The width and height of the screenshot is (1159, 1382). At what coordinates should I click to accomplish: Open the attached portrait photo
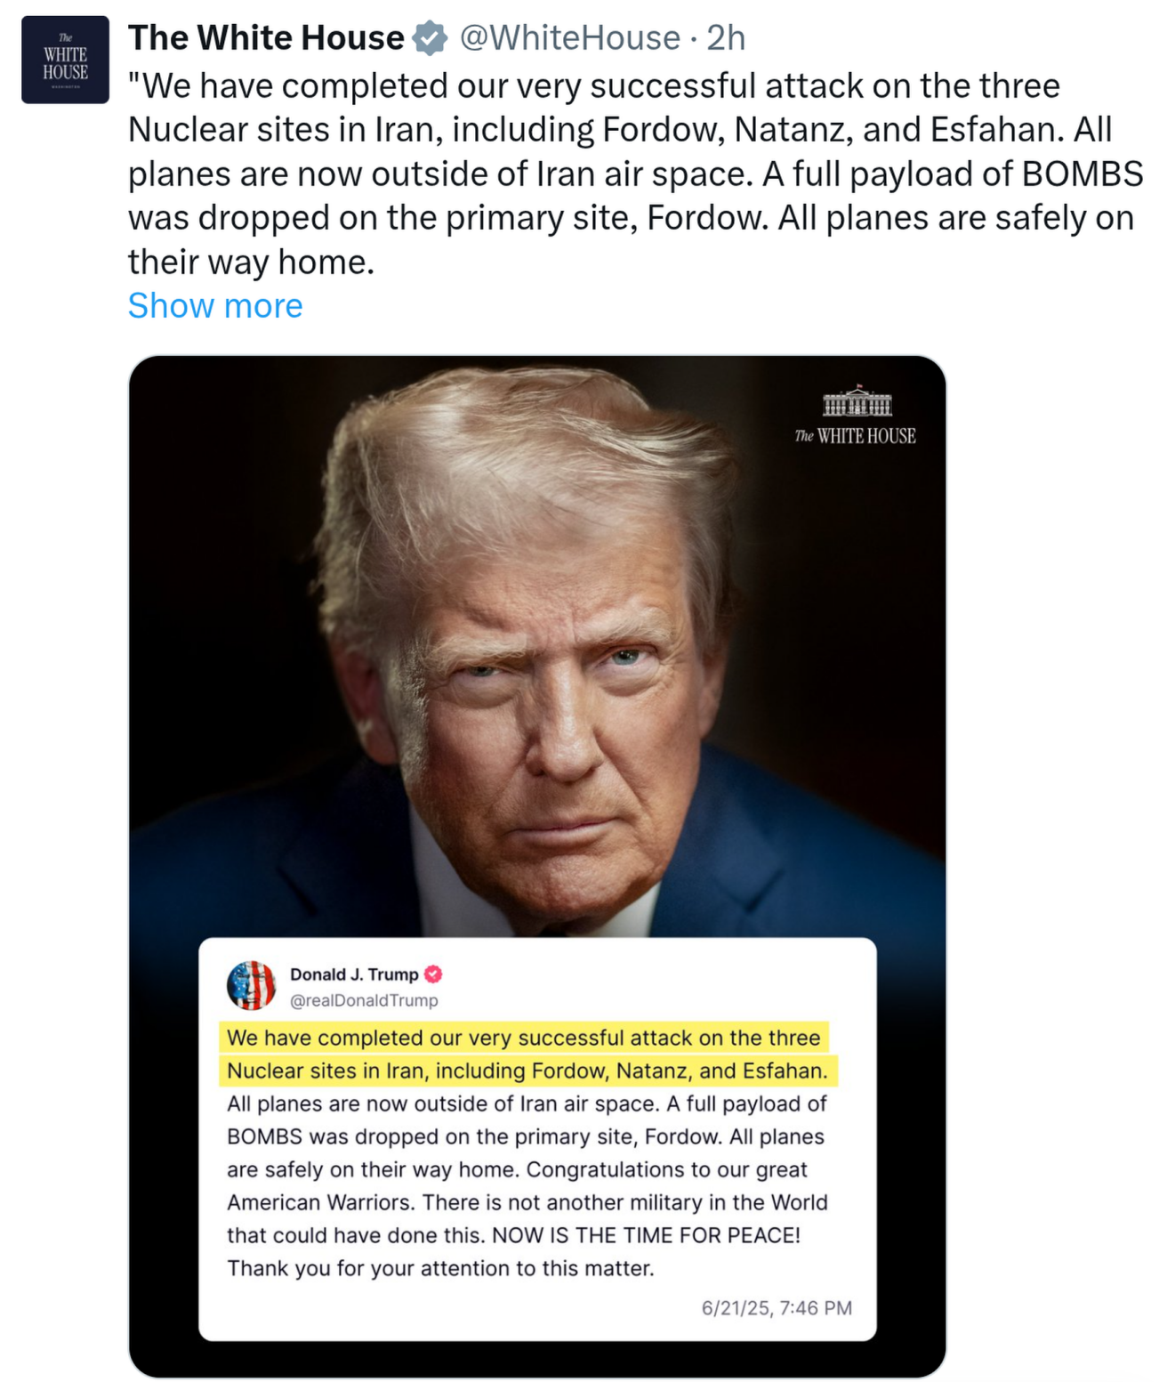click(537, 641)
